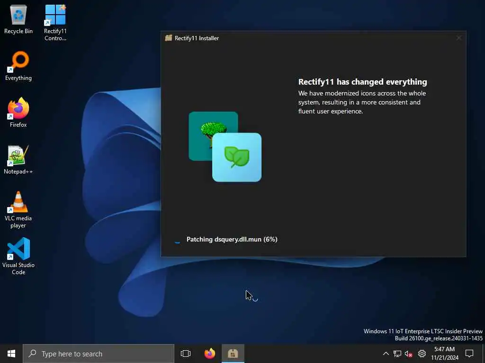
Task: Select the Visual Studio Code shortcut
Action: [18, 256]
